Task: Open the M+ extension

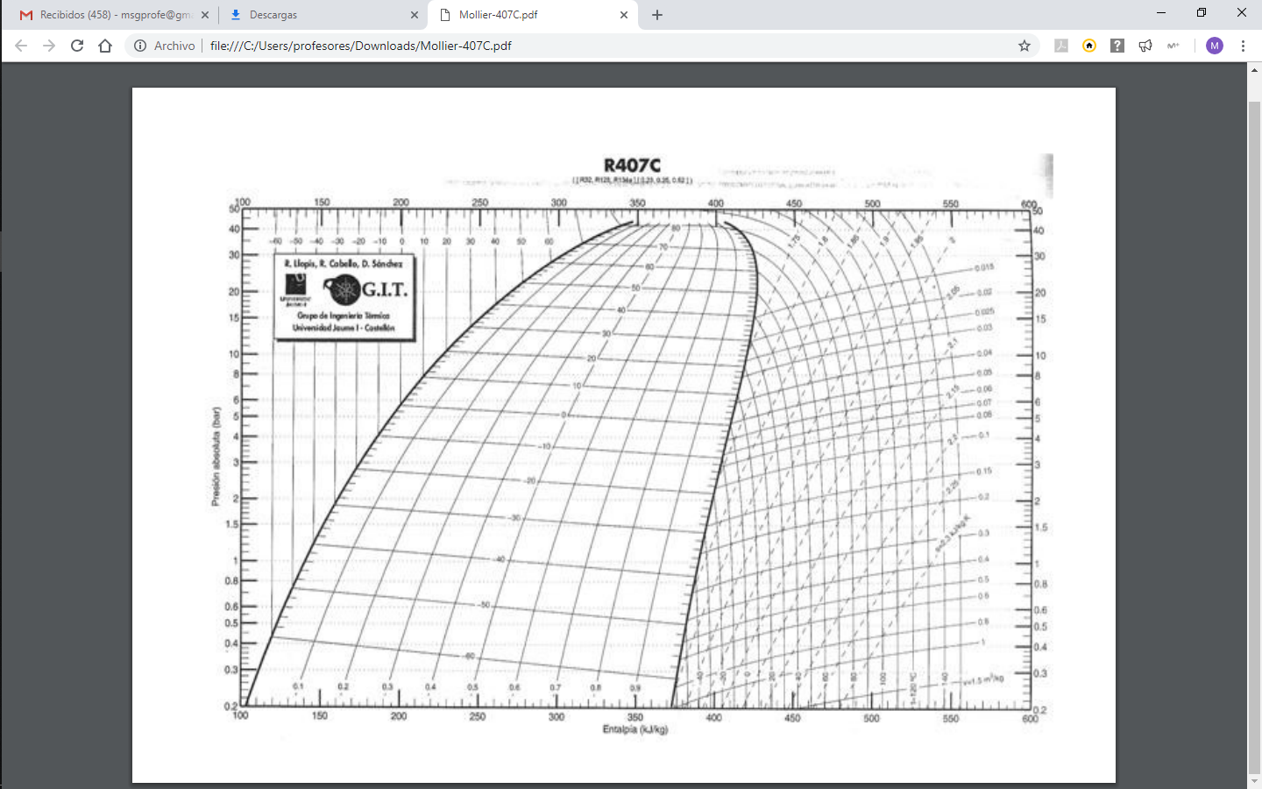Action: 1173,45
